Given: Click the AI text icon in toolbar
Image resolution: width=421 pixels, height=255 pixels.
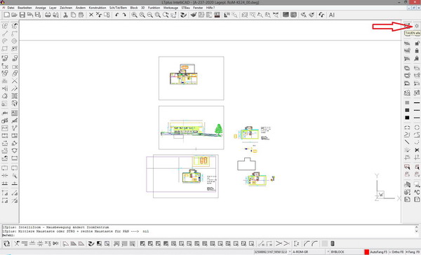Looking at the screenshot, I should pos(332,15).
